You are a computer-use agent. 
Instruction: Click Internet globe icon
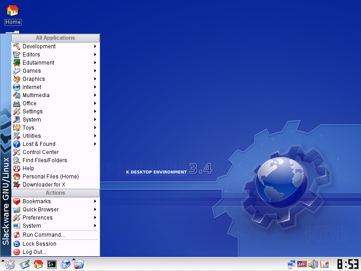point(17,87)
